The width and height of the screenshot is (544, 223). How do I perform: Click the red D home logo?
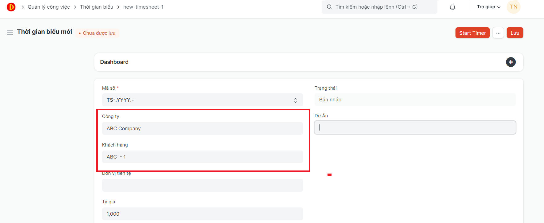(11, 7)
